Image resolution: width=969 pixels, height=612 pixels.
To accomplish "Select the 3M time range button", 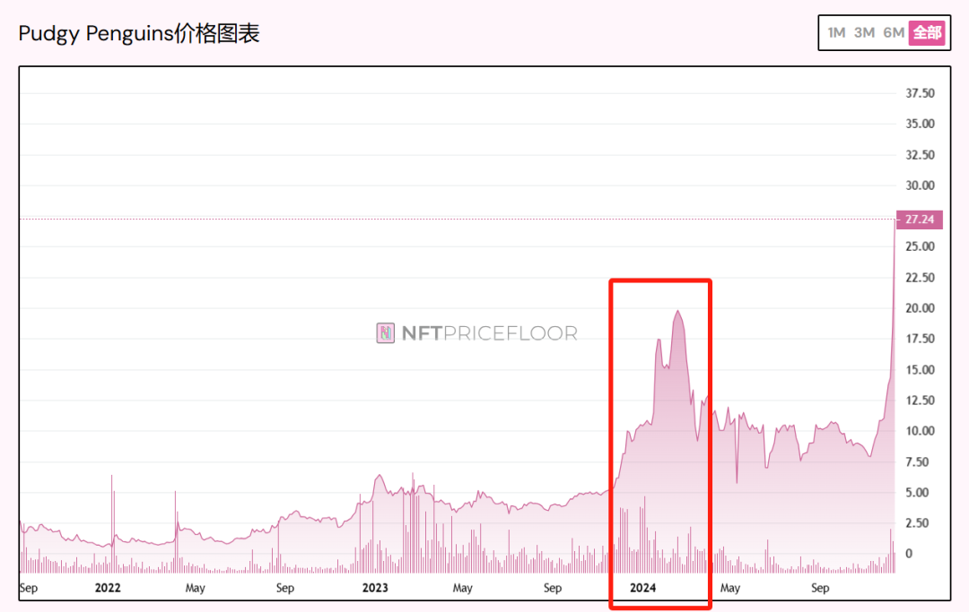I will coord(863,32).
